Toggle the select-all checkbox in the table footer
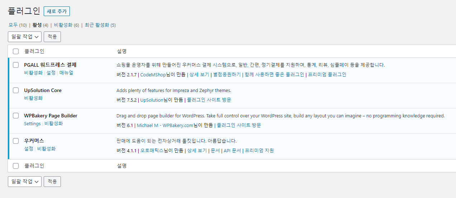This screenshot has width=456, height=198. [16, 166]
